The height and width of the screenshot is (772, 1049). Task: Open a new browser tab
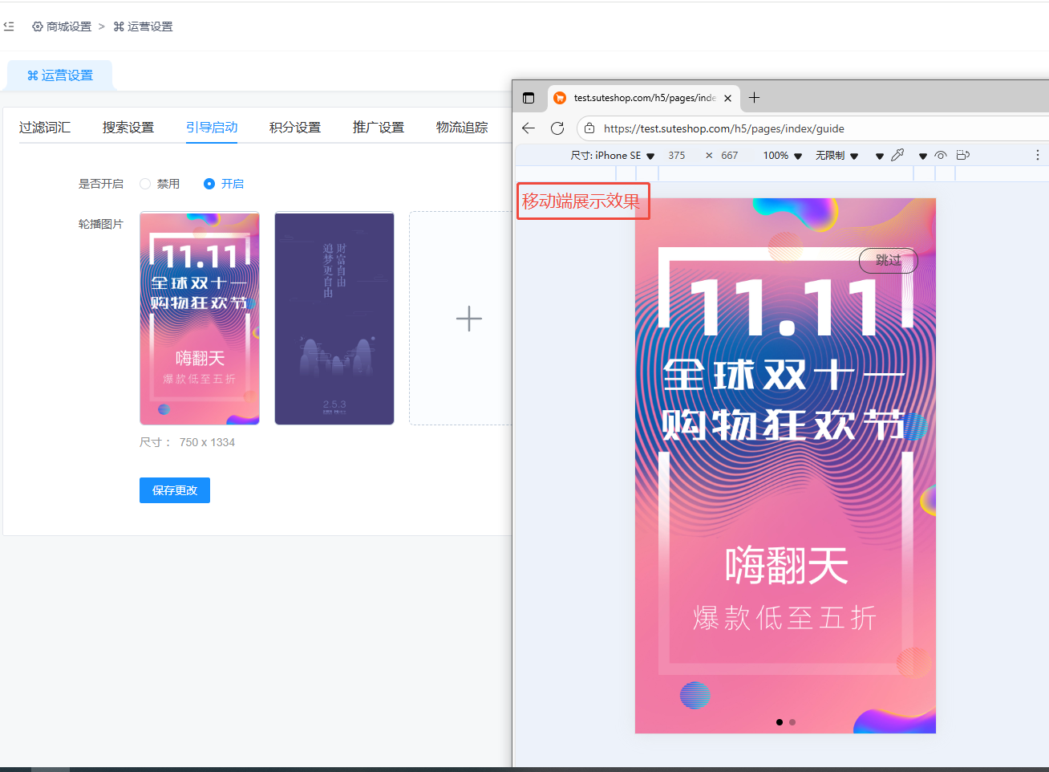(754, 98)
